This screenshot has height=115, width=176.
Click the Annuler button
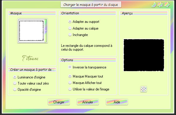coord(88,102)
